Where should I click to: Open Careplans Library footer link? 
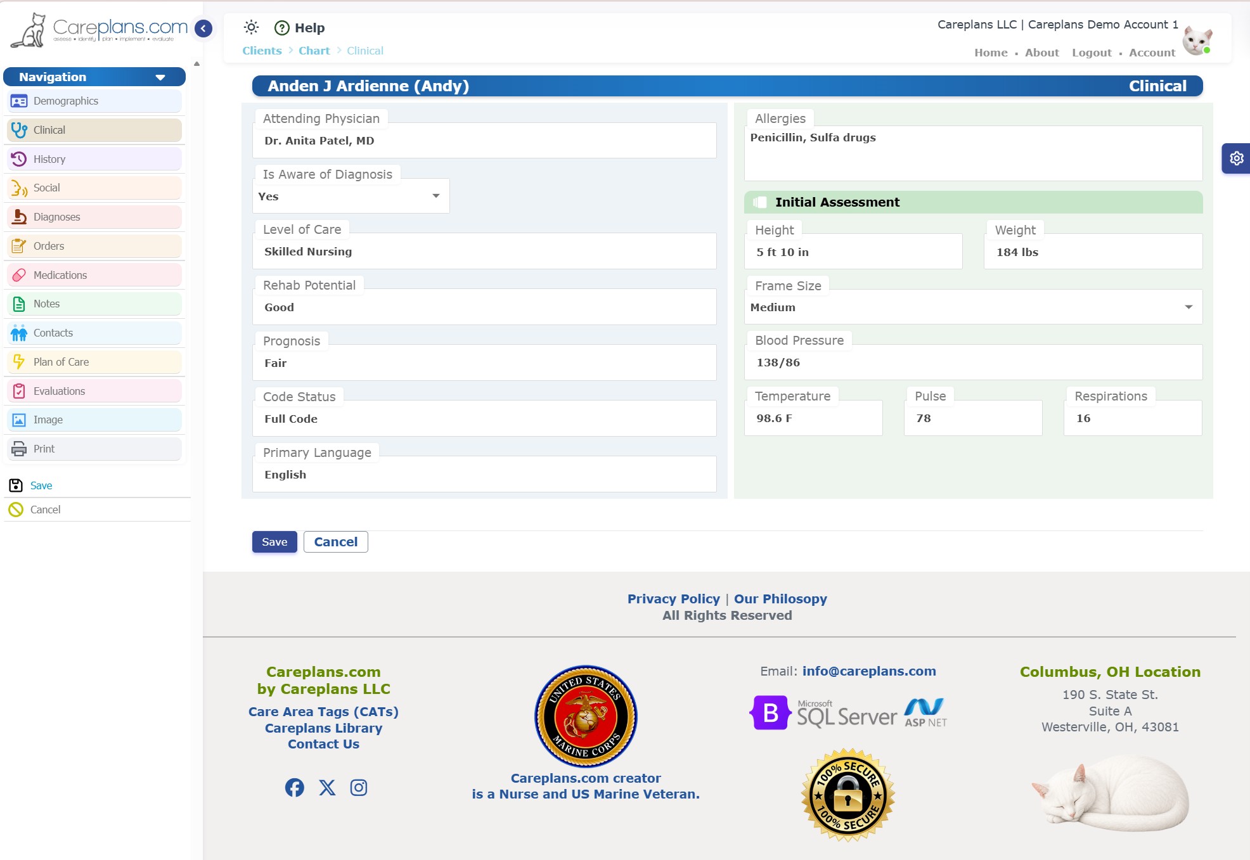(323, 728)
